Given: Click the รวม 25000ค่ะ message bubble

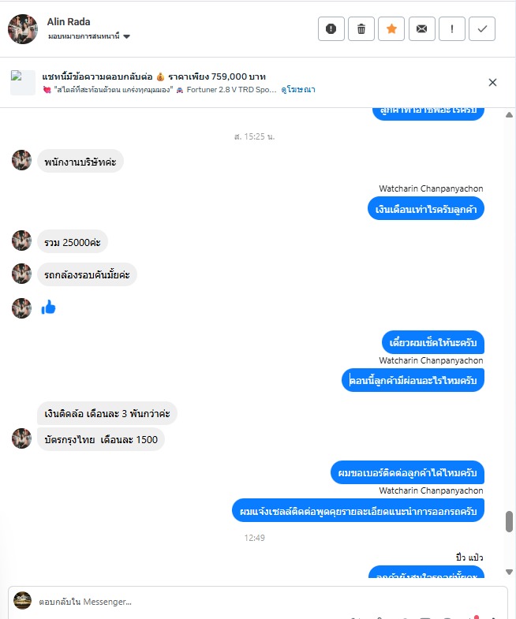Looking at the screenshot, I should click(x=73, y=242).
